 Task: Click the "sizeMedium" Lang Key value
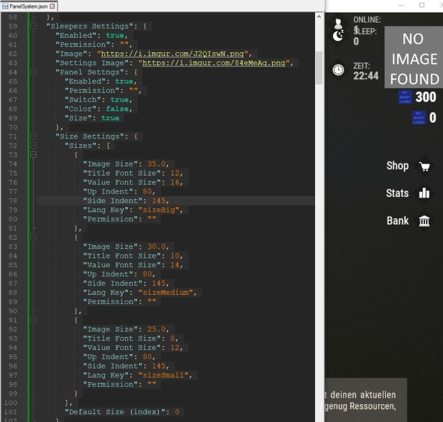pos(166,293)
